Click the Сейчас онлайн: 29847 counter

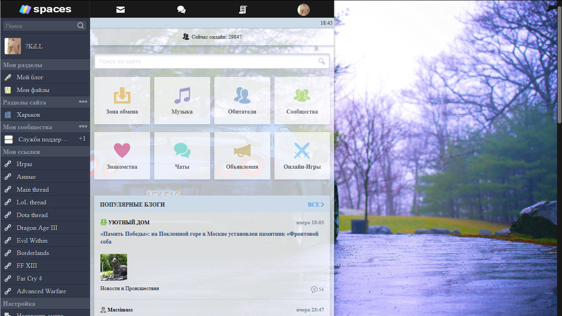(212, 37)
